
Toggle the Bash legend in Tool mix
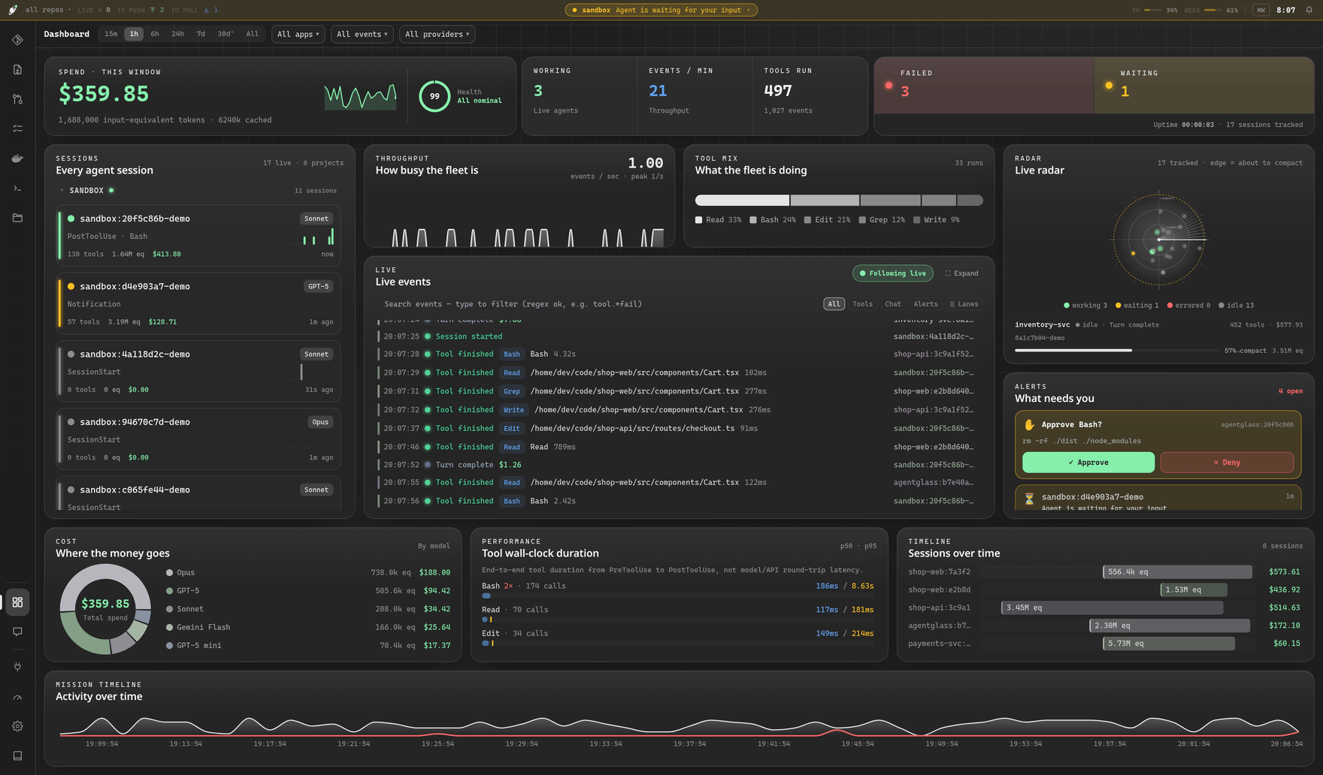pos(773,220)
